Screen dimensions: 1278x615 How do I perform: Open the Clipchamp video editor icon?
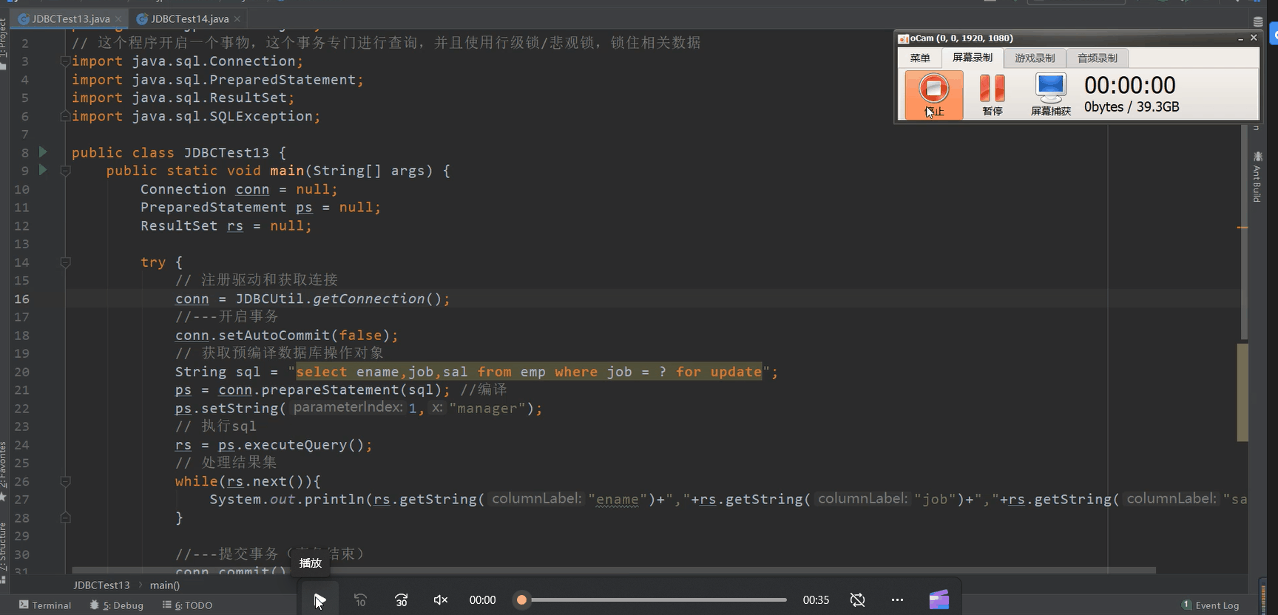(x=939, y=599)
